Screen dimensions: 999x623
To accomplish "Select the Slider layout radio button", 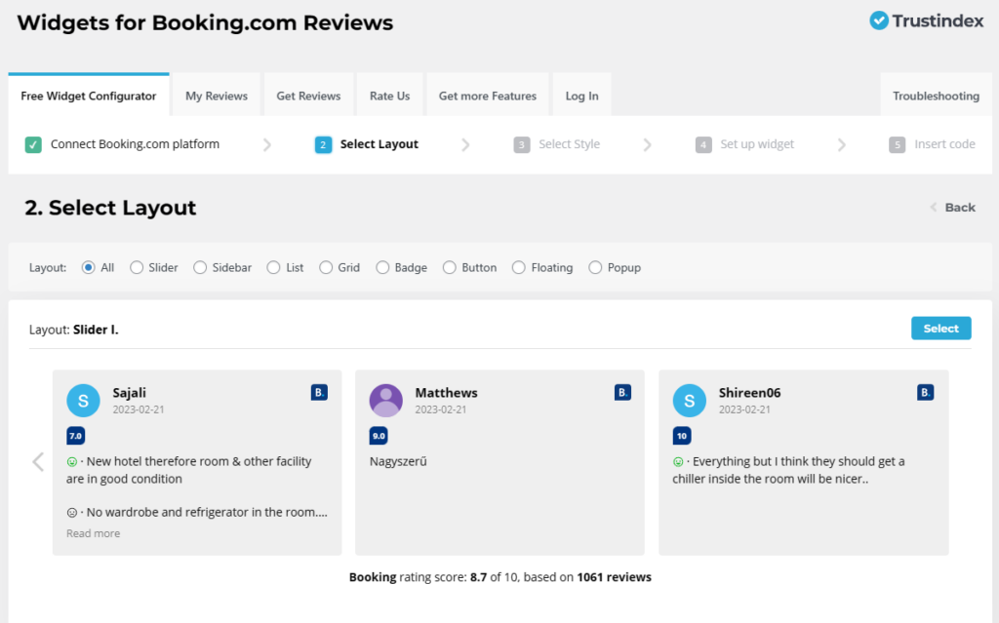I will pyautogui.click(x=136, y=266).
